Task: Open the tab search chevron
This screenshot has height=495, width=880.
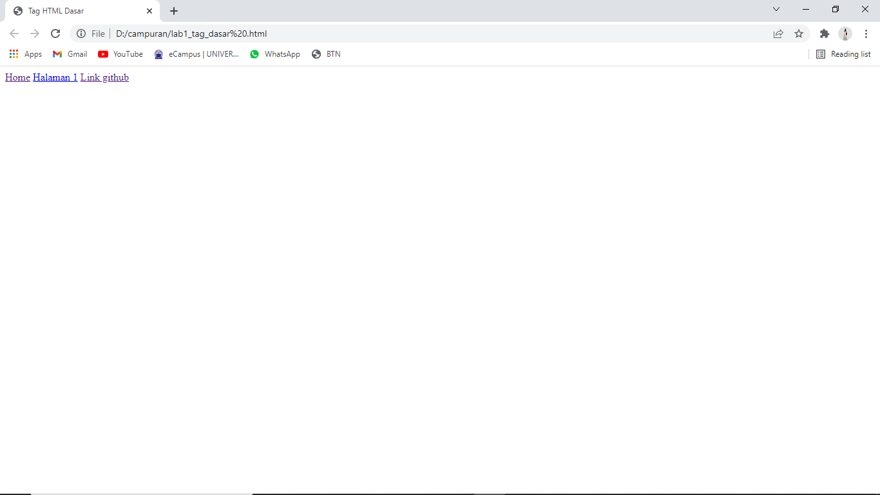Action: (x=776, y=10)
